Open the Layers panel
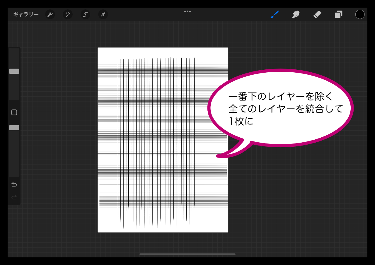375x265 pixels. click(x=339, y=14)
